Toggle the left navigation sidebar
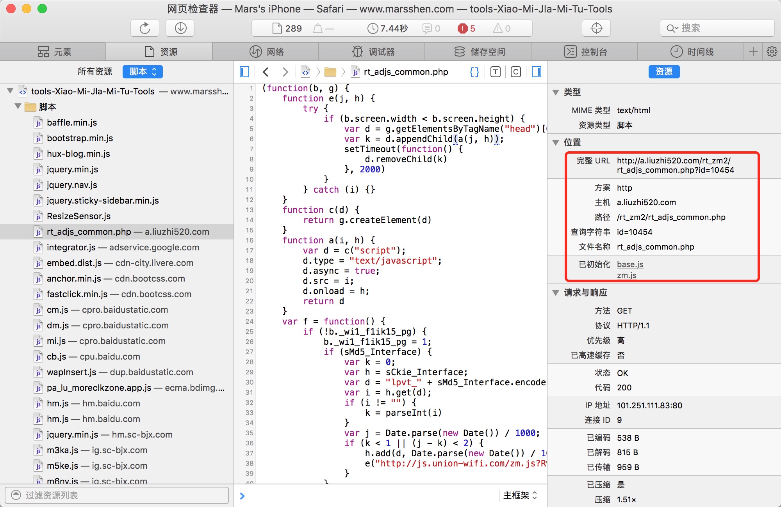This screenshot has height=507, width=781. point(244,72)
